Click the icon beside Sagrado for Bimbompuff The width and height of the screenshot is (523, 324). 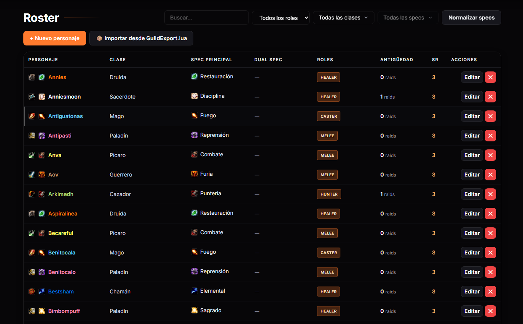[x=194, y=310]
